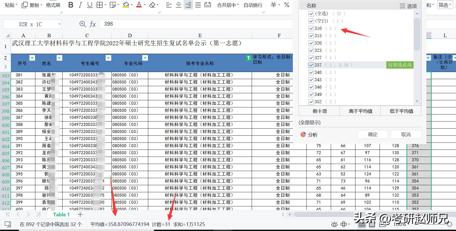
Task: Uncheck the 320 filter value
Action: pos(311,43)
